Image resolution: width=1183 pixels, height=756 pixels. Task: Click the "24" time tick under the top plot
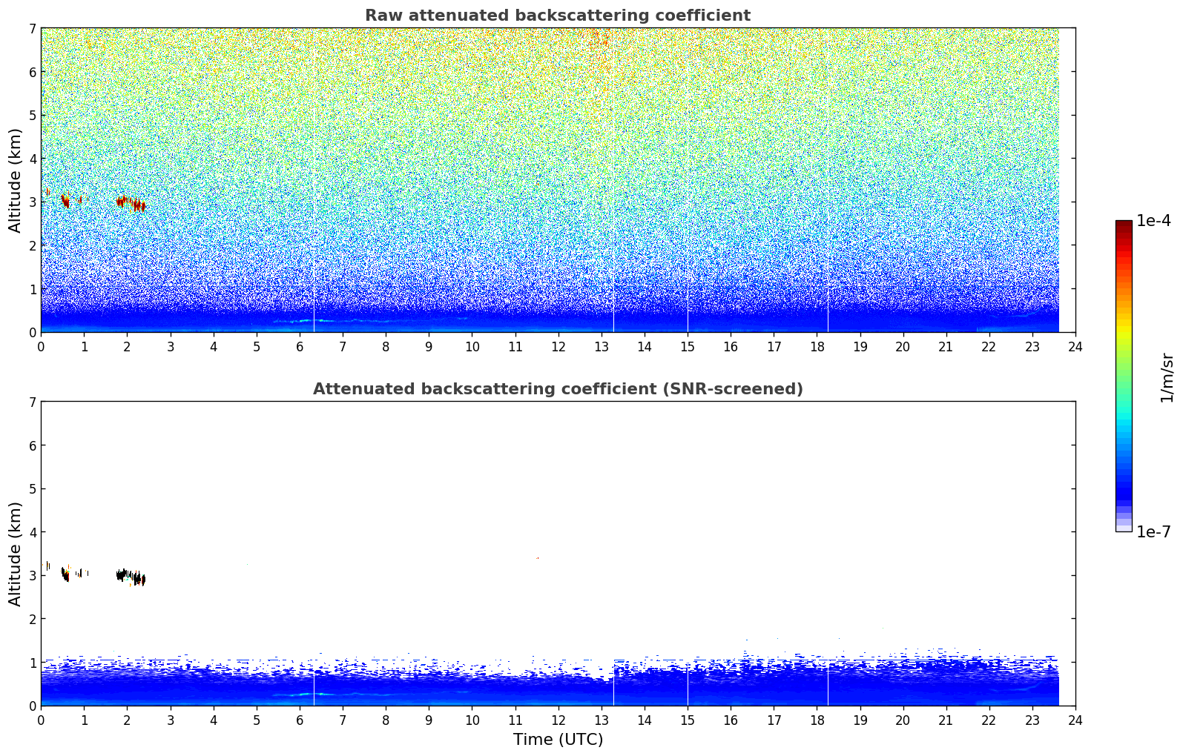pyautogui.click(x=1075, y=347)
